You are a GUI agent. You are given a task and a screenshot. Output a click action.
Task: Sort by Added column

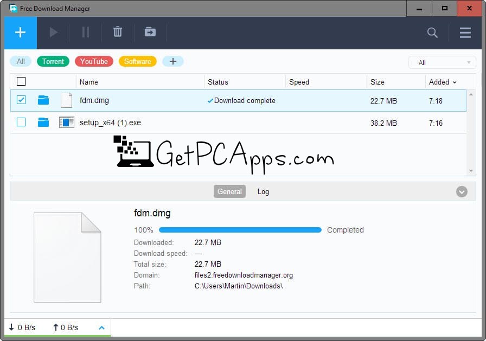click(x=442, y=82)
